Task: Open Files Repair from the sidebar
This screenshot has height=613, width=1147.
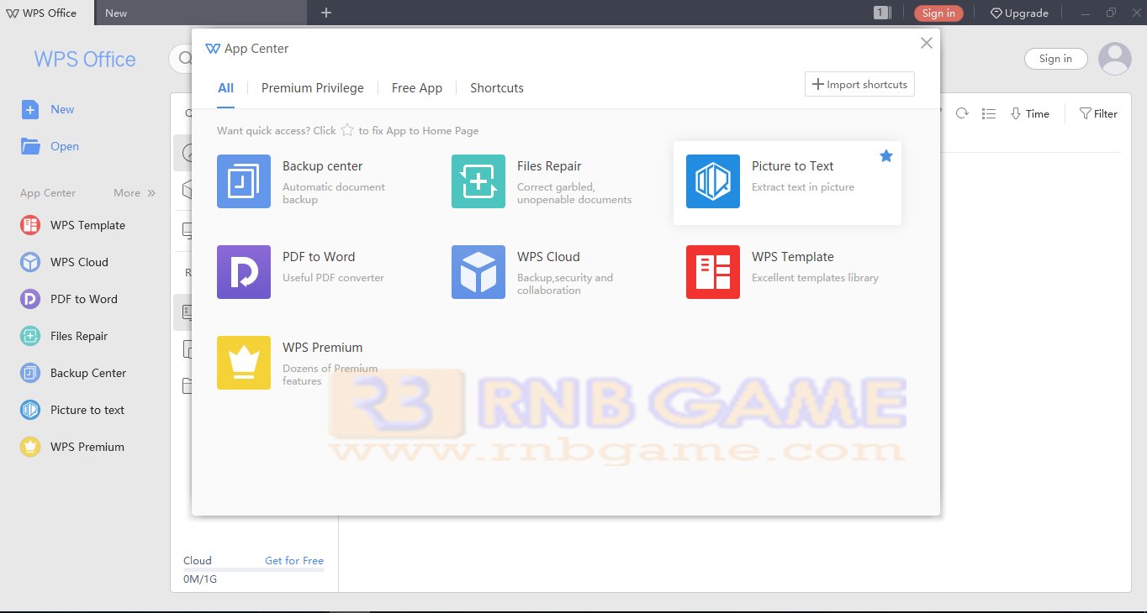Action: click(x=65, y=336)
